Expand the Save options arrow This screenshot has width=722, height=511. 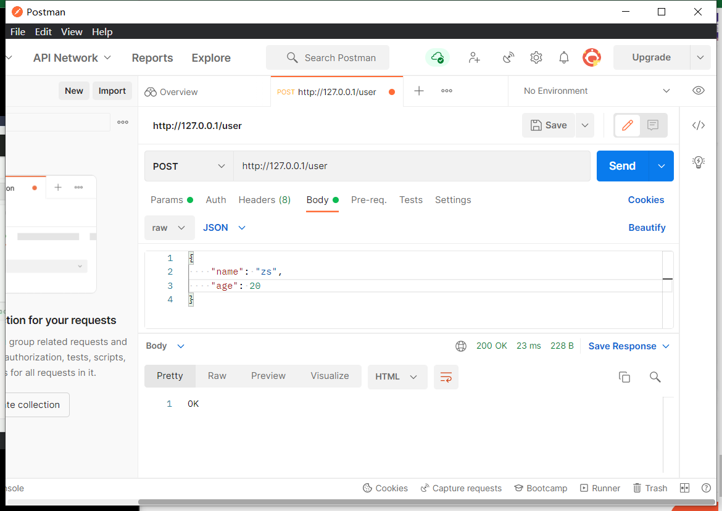584,125
